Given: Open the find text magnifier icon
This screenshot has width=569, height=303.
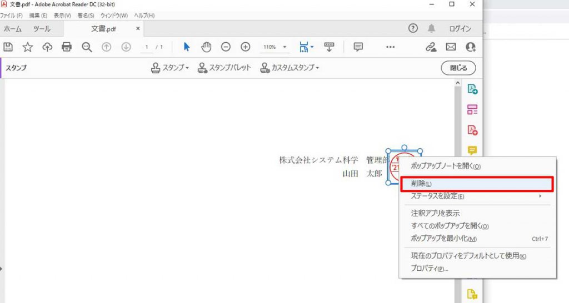Looking at the screenshot, I should pos(87,47).
